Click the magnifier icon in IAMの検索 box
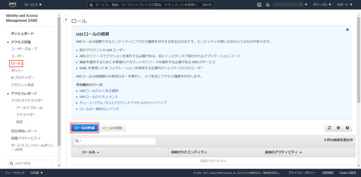361x177 pixels. tap(12, 163)
